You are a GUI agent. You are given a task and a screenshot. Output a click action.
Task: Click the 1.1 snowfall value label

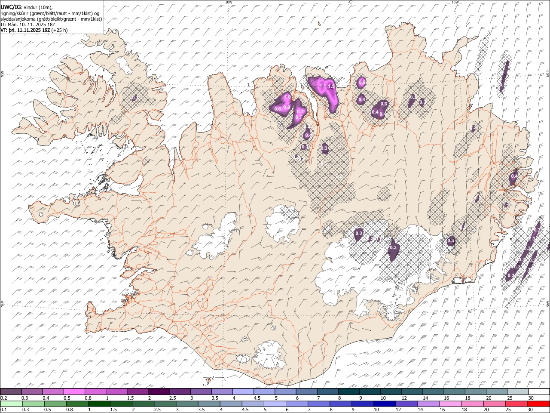click(323, 86)
